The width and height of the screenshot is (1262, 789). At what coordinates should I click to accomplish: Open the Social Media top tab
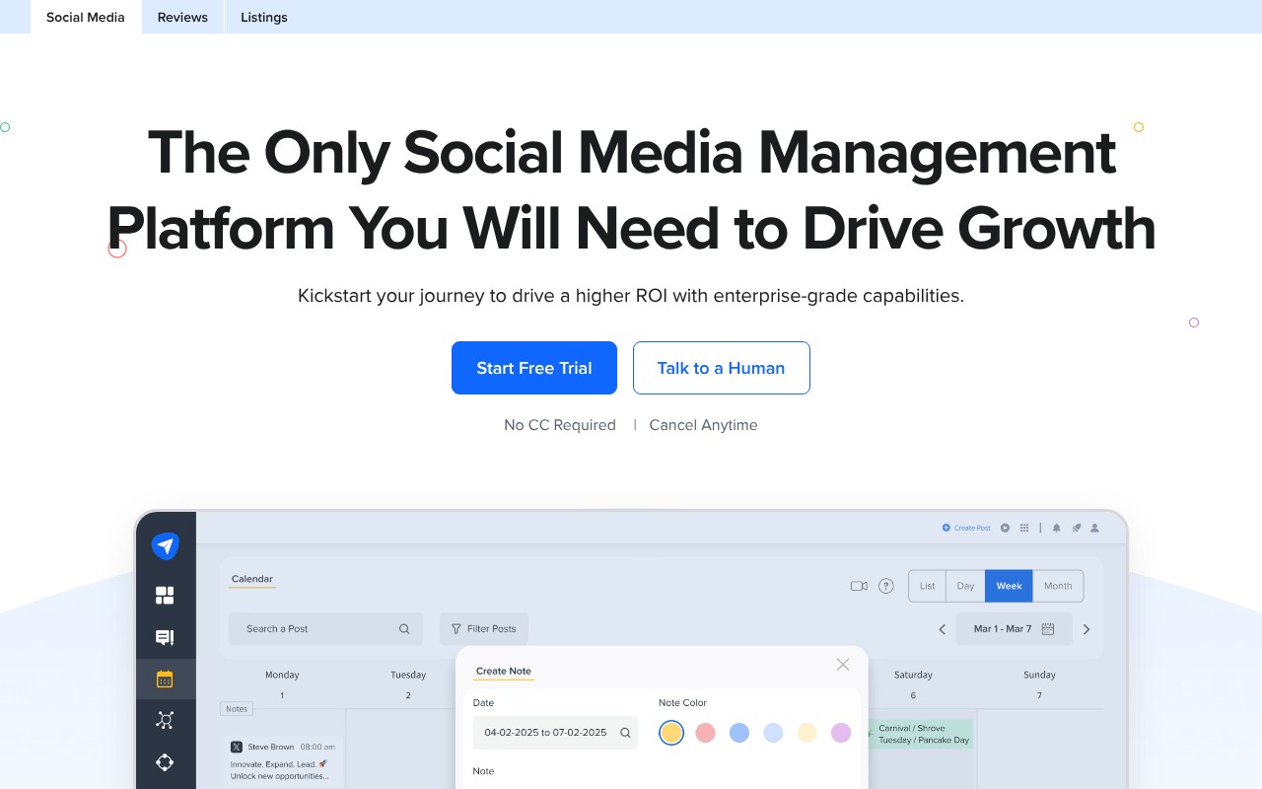(86, 17)
